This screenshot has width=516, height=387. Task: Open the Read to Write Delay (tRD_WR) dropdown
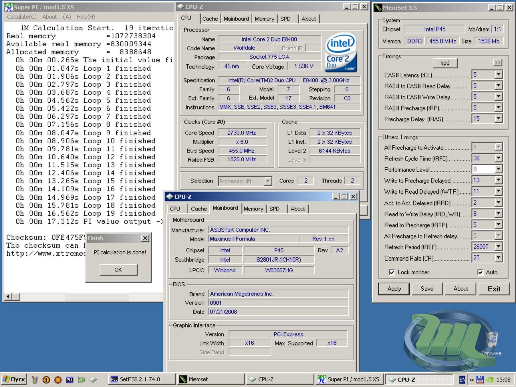[x=498, y=214]
